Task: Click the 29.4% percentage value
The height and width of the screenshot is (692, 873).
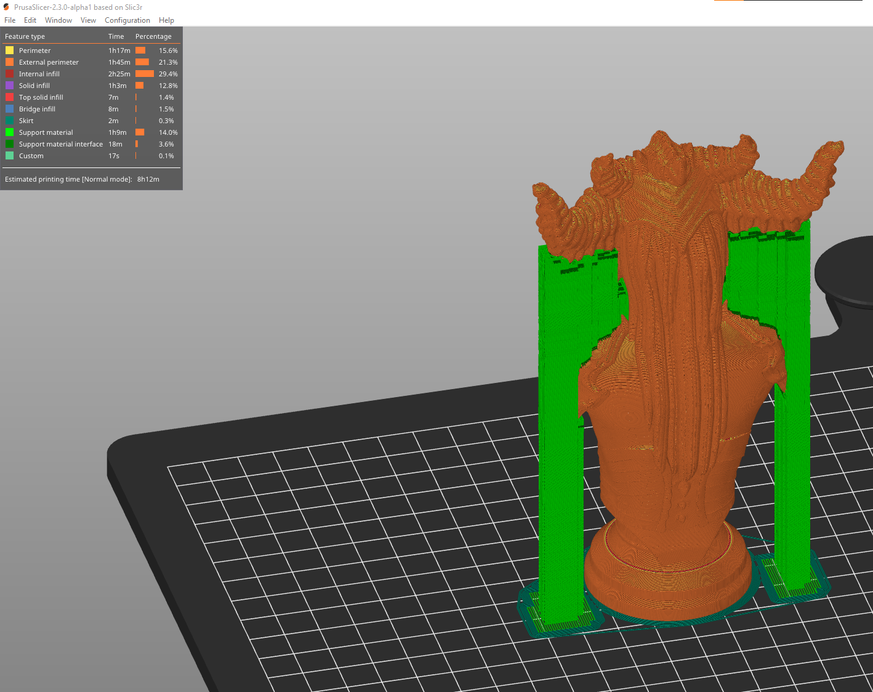Action: point(168,74)
